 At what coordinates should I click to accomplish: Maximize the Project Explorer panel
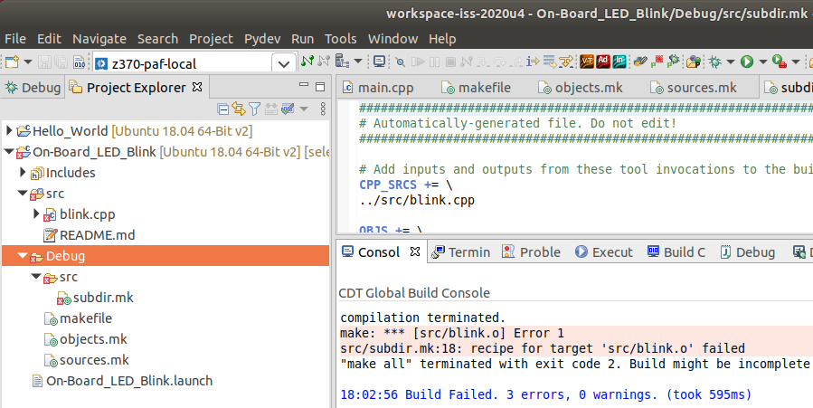320,86
